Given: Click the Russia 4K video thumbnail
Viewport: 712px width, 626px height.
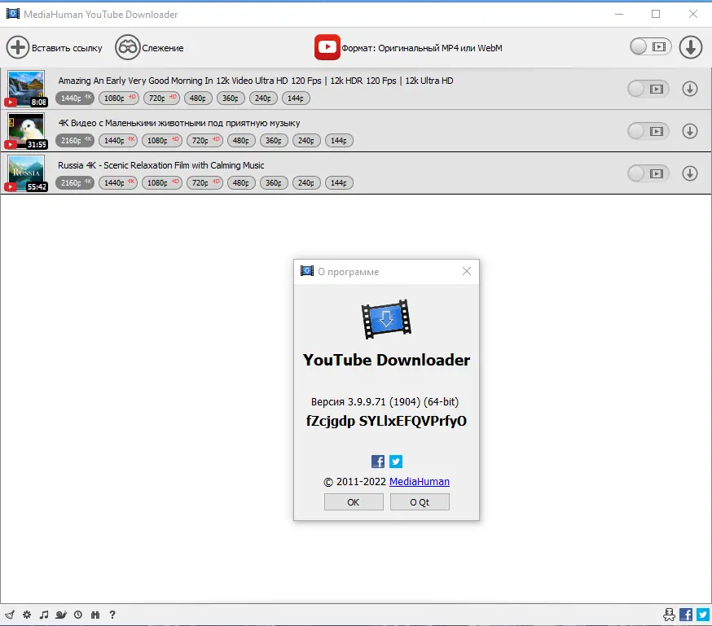Looking at the screenshot, I should click(27, 173).
